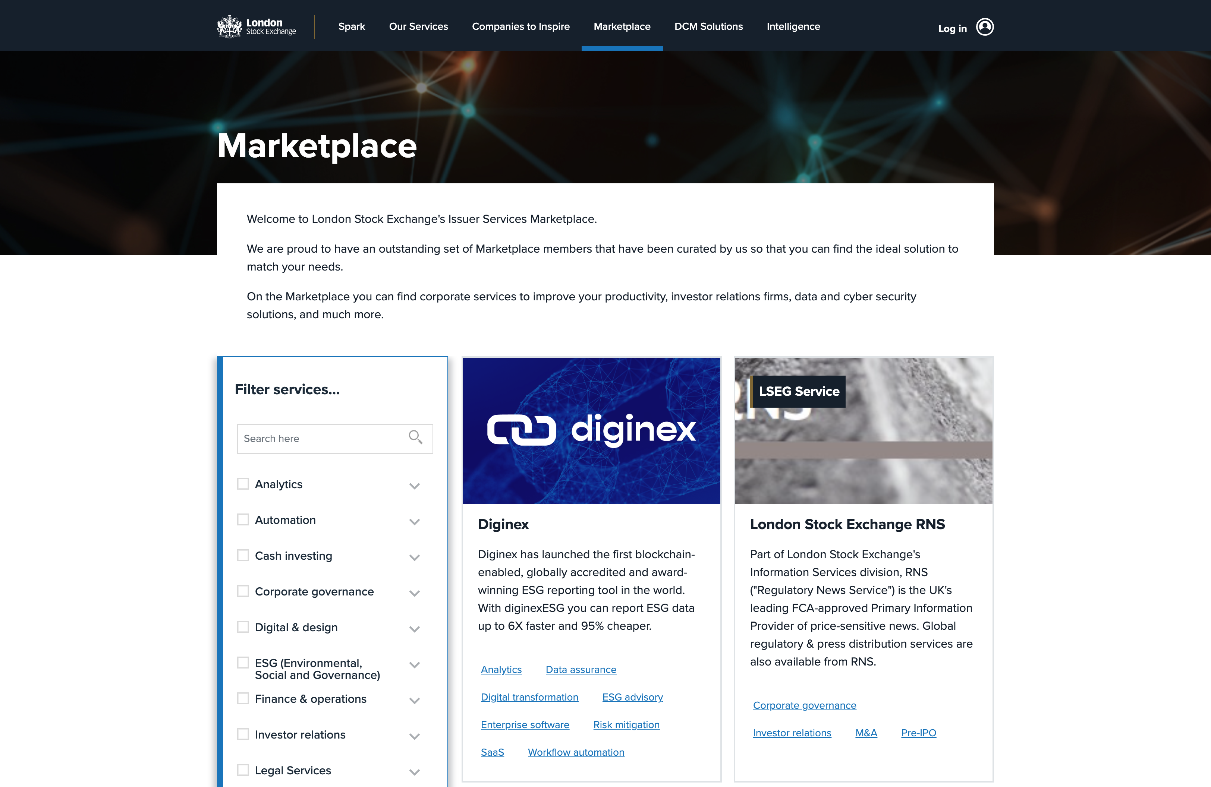Expand Legal Services filter chevron

point(415,772)
